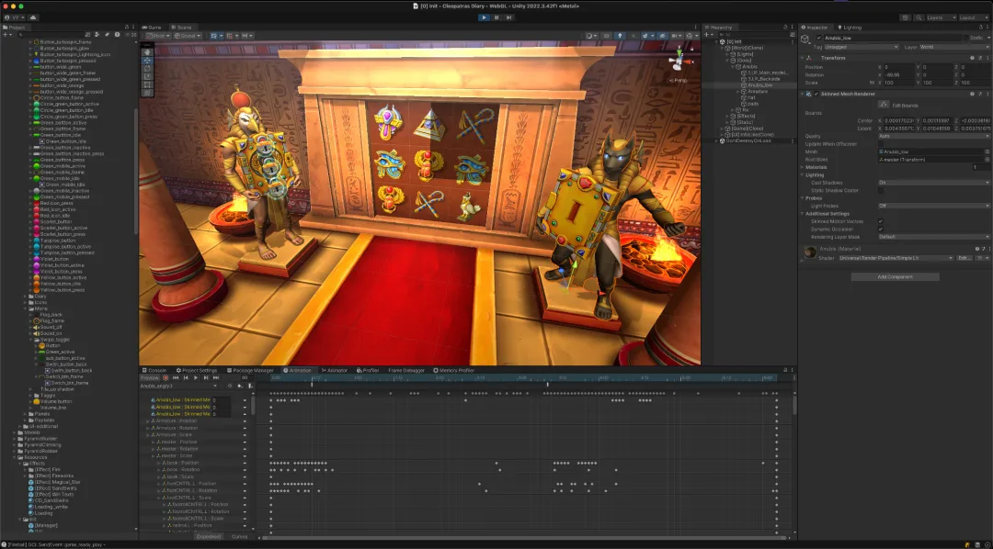Click the Add Component button
Image resolution: width=993 pixels, height=549 pixels.
point(895,277)
